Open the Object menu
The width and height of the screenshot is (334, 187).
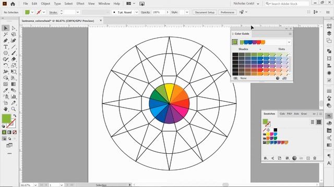45,4
